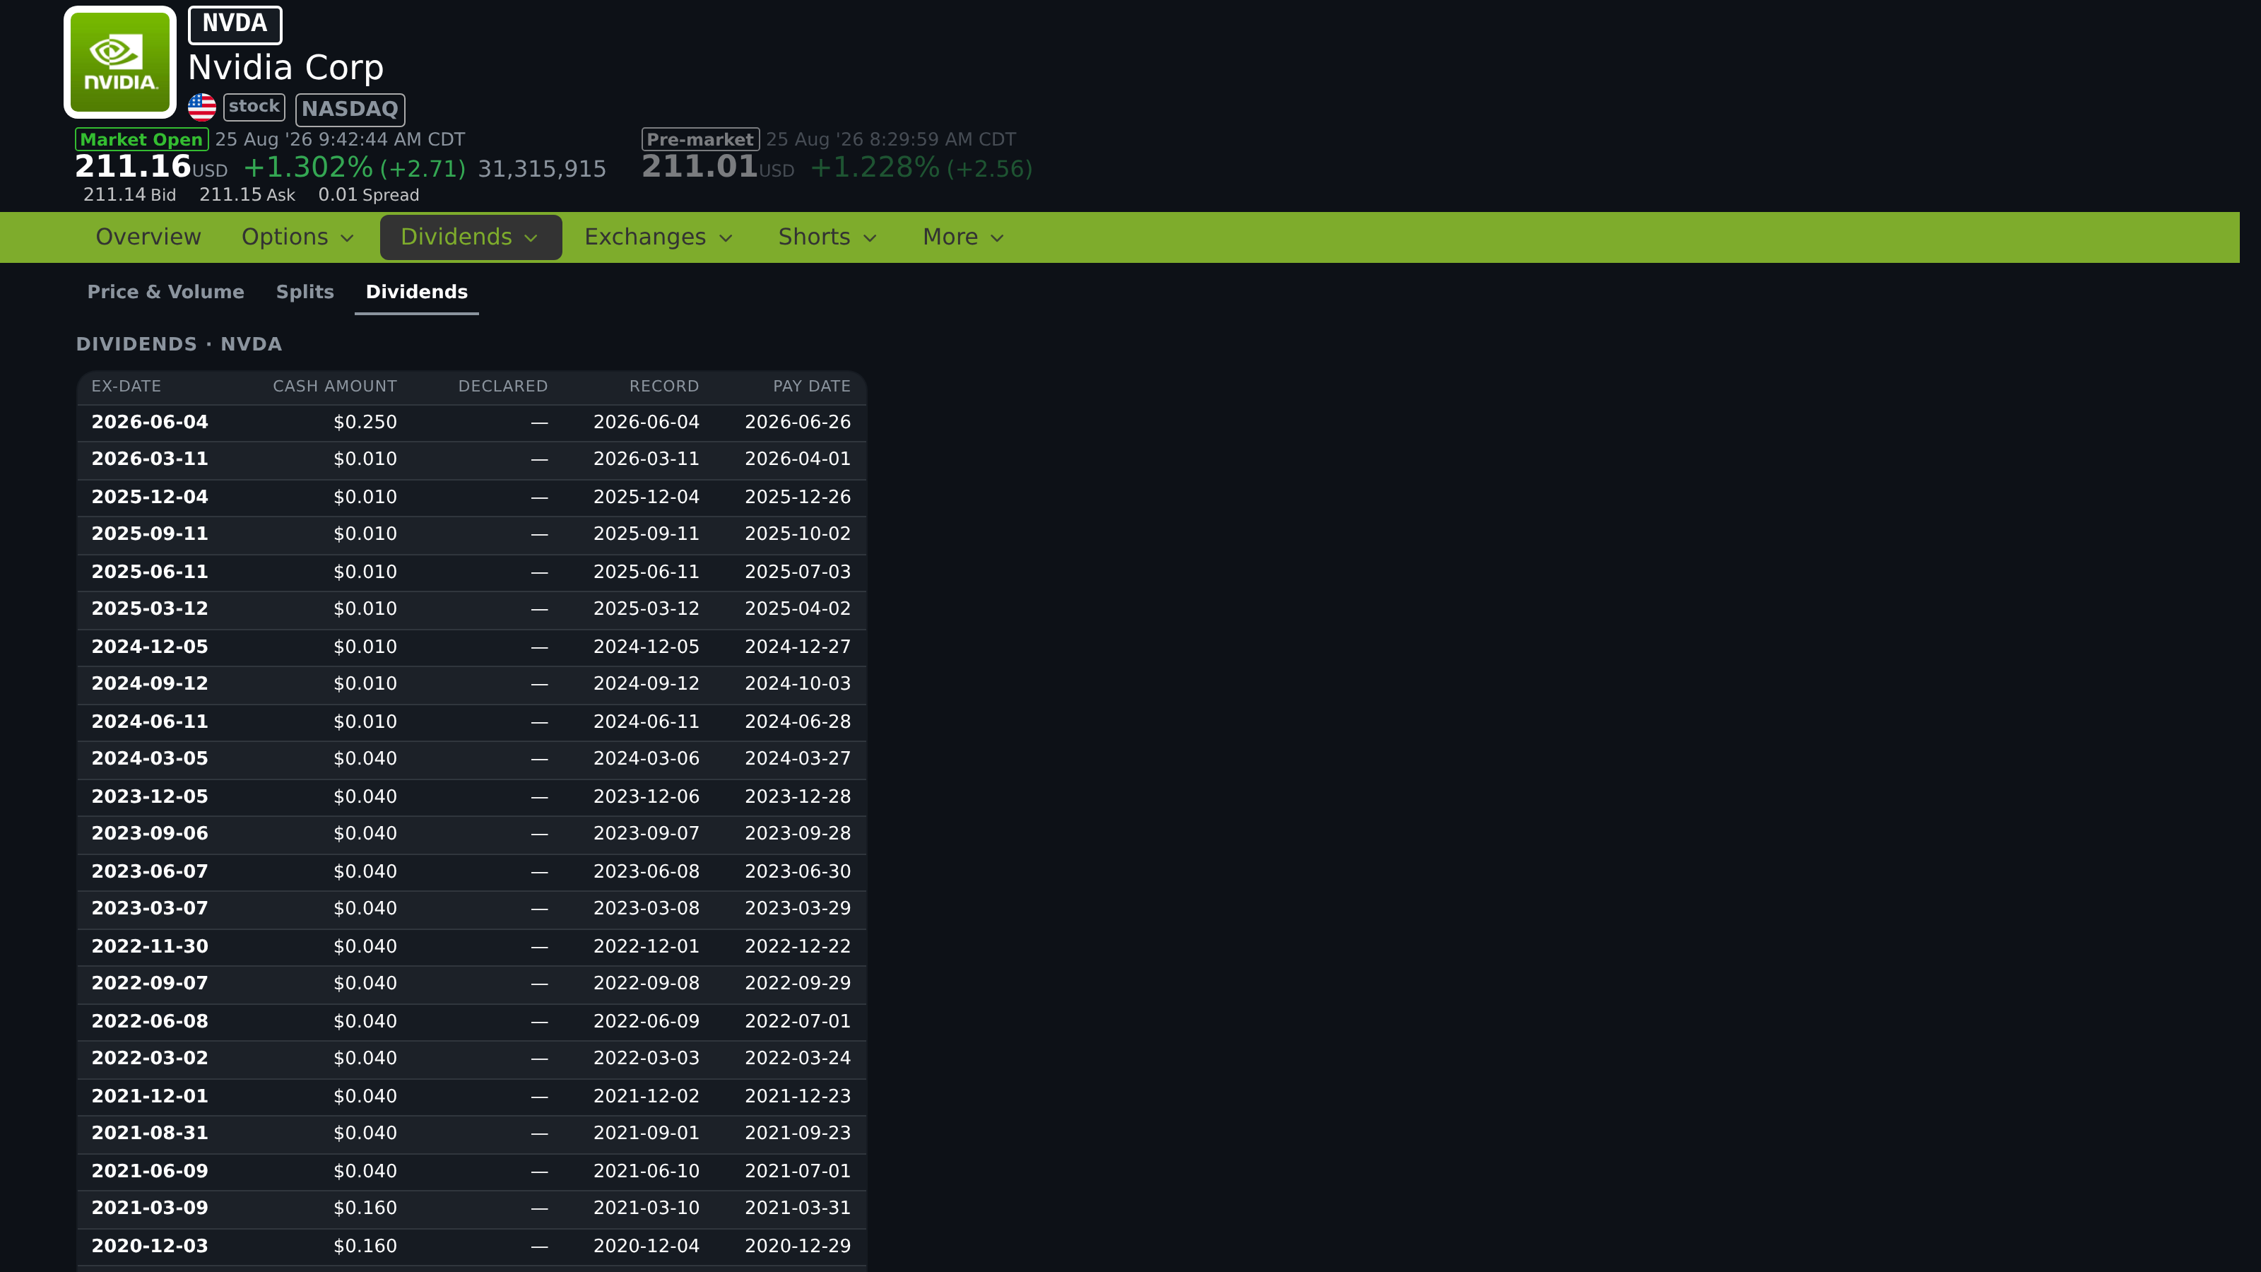Click the 211.16 USD last price
The height and width of the screenshot is (1272, 2261).
click(151, 166)
